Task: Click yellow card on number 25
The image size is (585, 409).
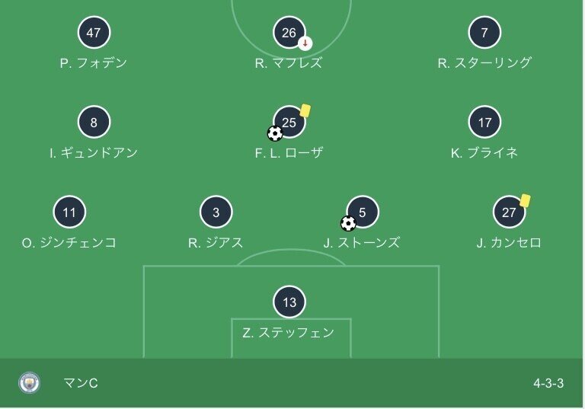Action: (x=305, y=110)
